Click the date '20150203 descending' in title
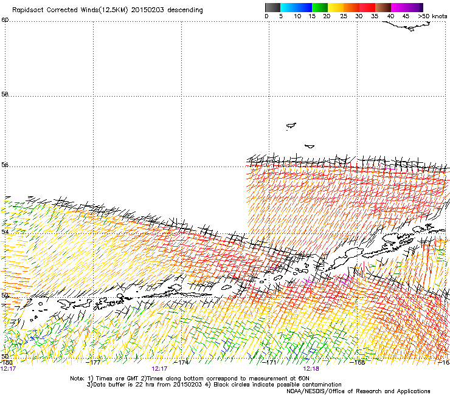Screen dimensions: 450x395 pos(167,10)
